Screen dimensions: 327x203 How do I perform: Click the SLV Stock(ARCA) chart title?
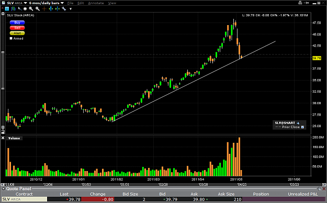[20, 15]
